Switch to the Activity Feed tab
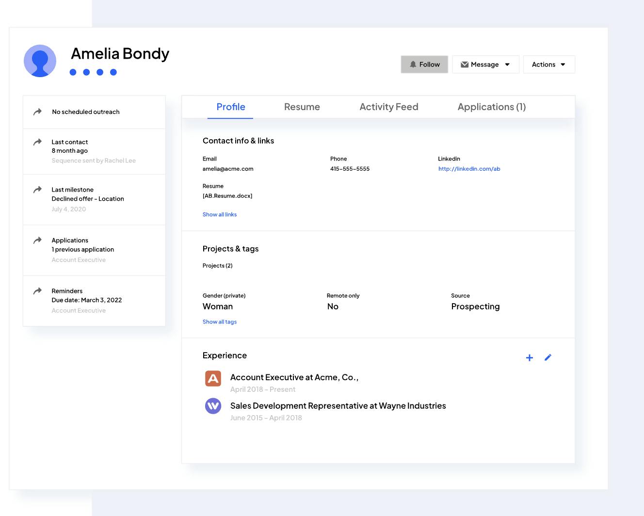The height and width of the screenshot is (516, 644). 388,107
